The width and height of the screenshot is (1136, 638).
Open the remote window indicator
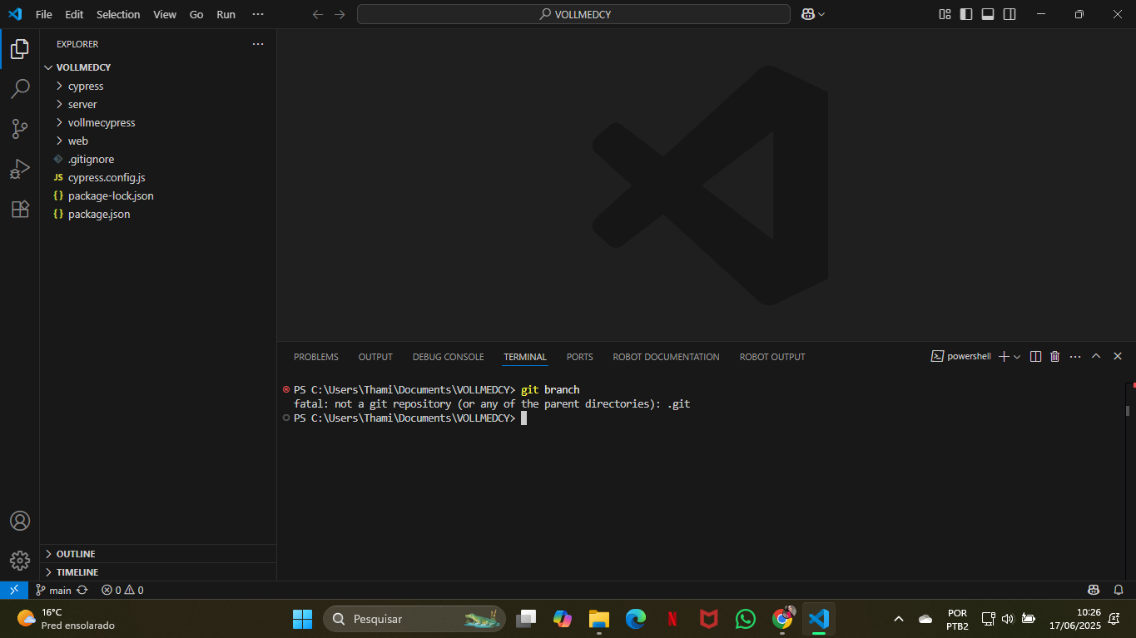pos(13,590)
